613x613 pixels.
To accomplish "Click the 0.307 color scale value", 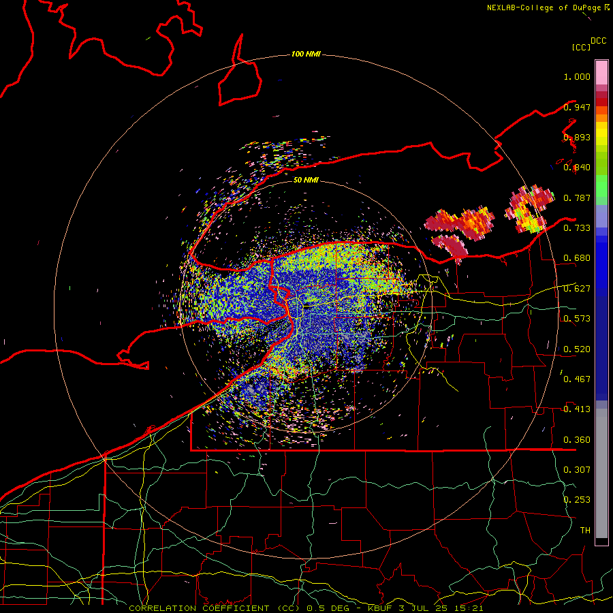I will tap(577, 470).
